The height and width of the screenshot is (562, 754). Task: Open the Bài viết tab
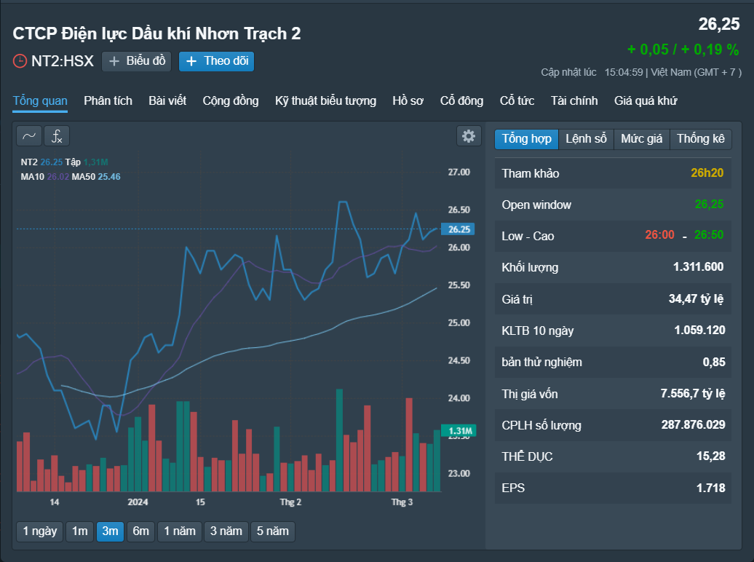pyautogui.click(x=167, y=101)
